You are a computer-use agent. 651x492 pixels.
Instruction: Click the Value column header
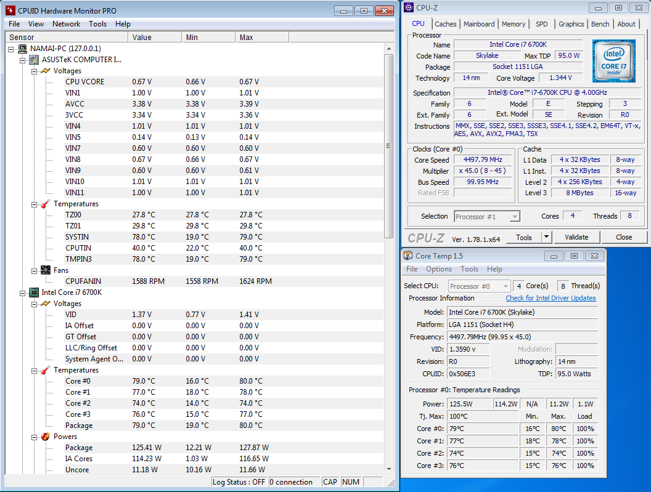(155, 37)
